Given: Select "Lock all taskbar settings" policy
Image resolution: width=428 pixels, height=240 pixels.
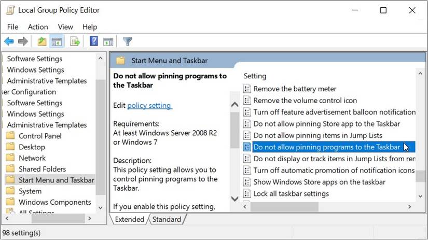Looking at the screenshot, I should point(291,193).
